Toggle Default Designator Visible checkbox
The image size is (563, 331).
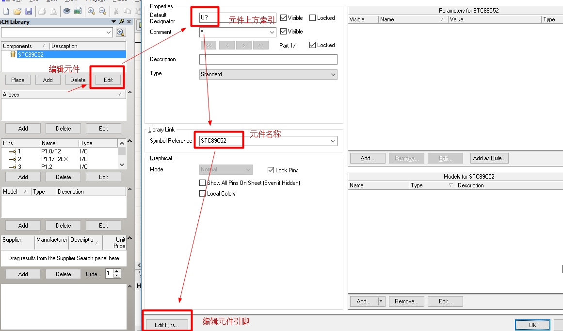[x=283, y=17]
